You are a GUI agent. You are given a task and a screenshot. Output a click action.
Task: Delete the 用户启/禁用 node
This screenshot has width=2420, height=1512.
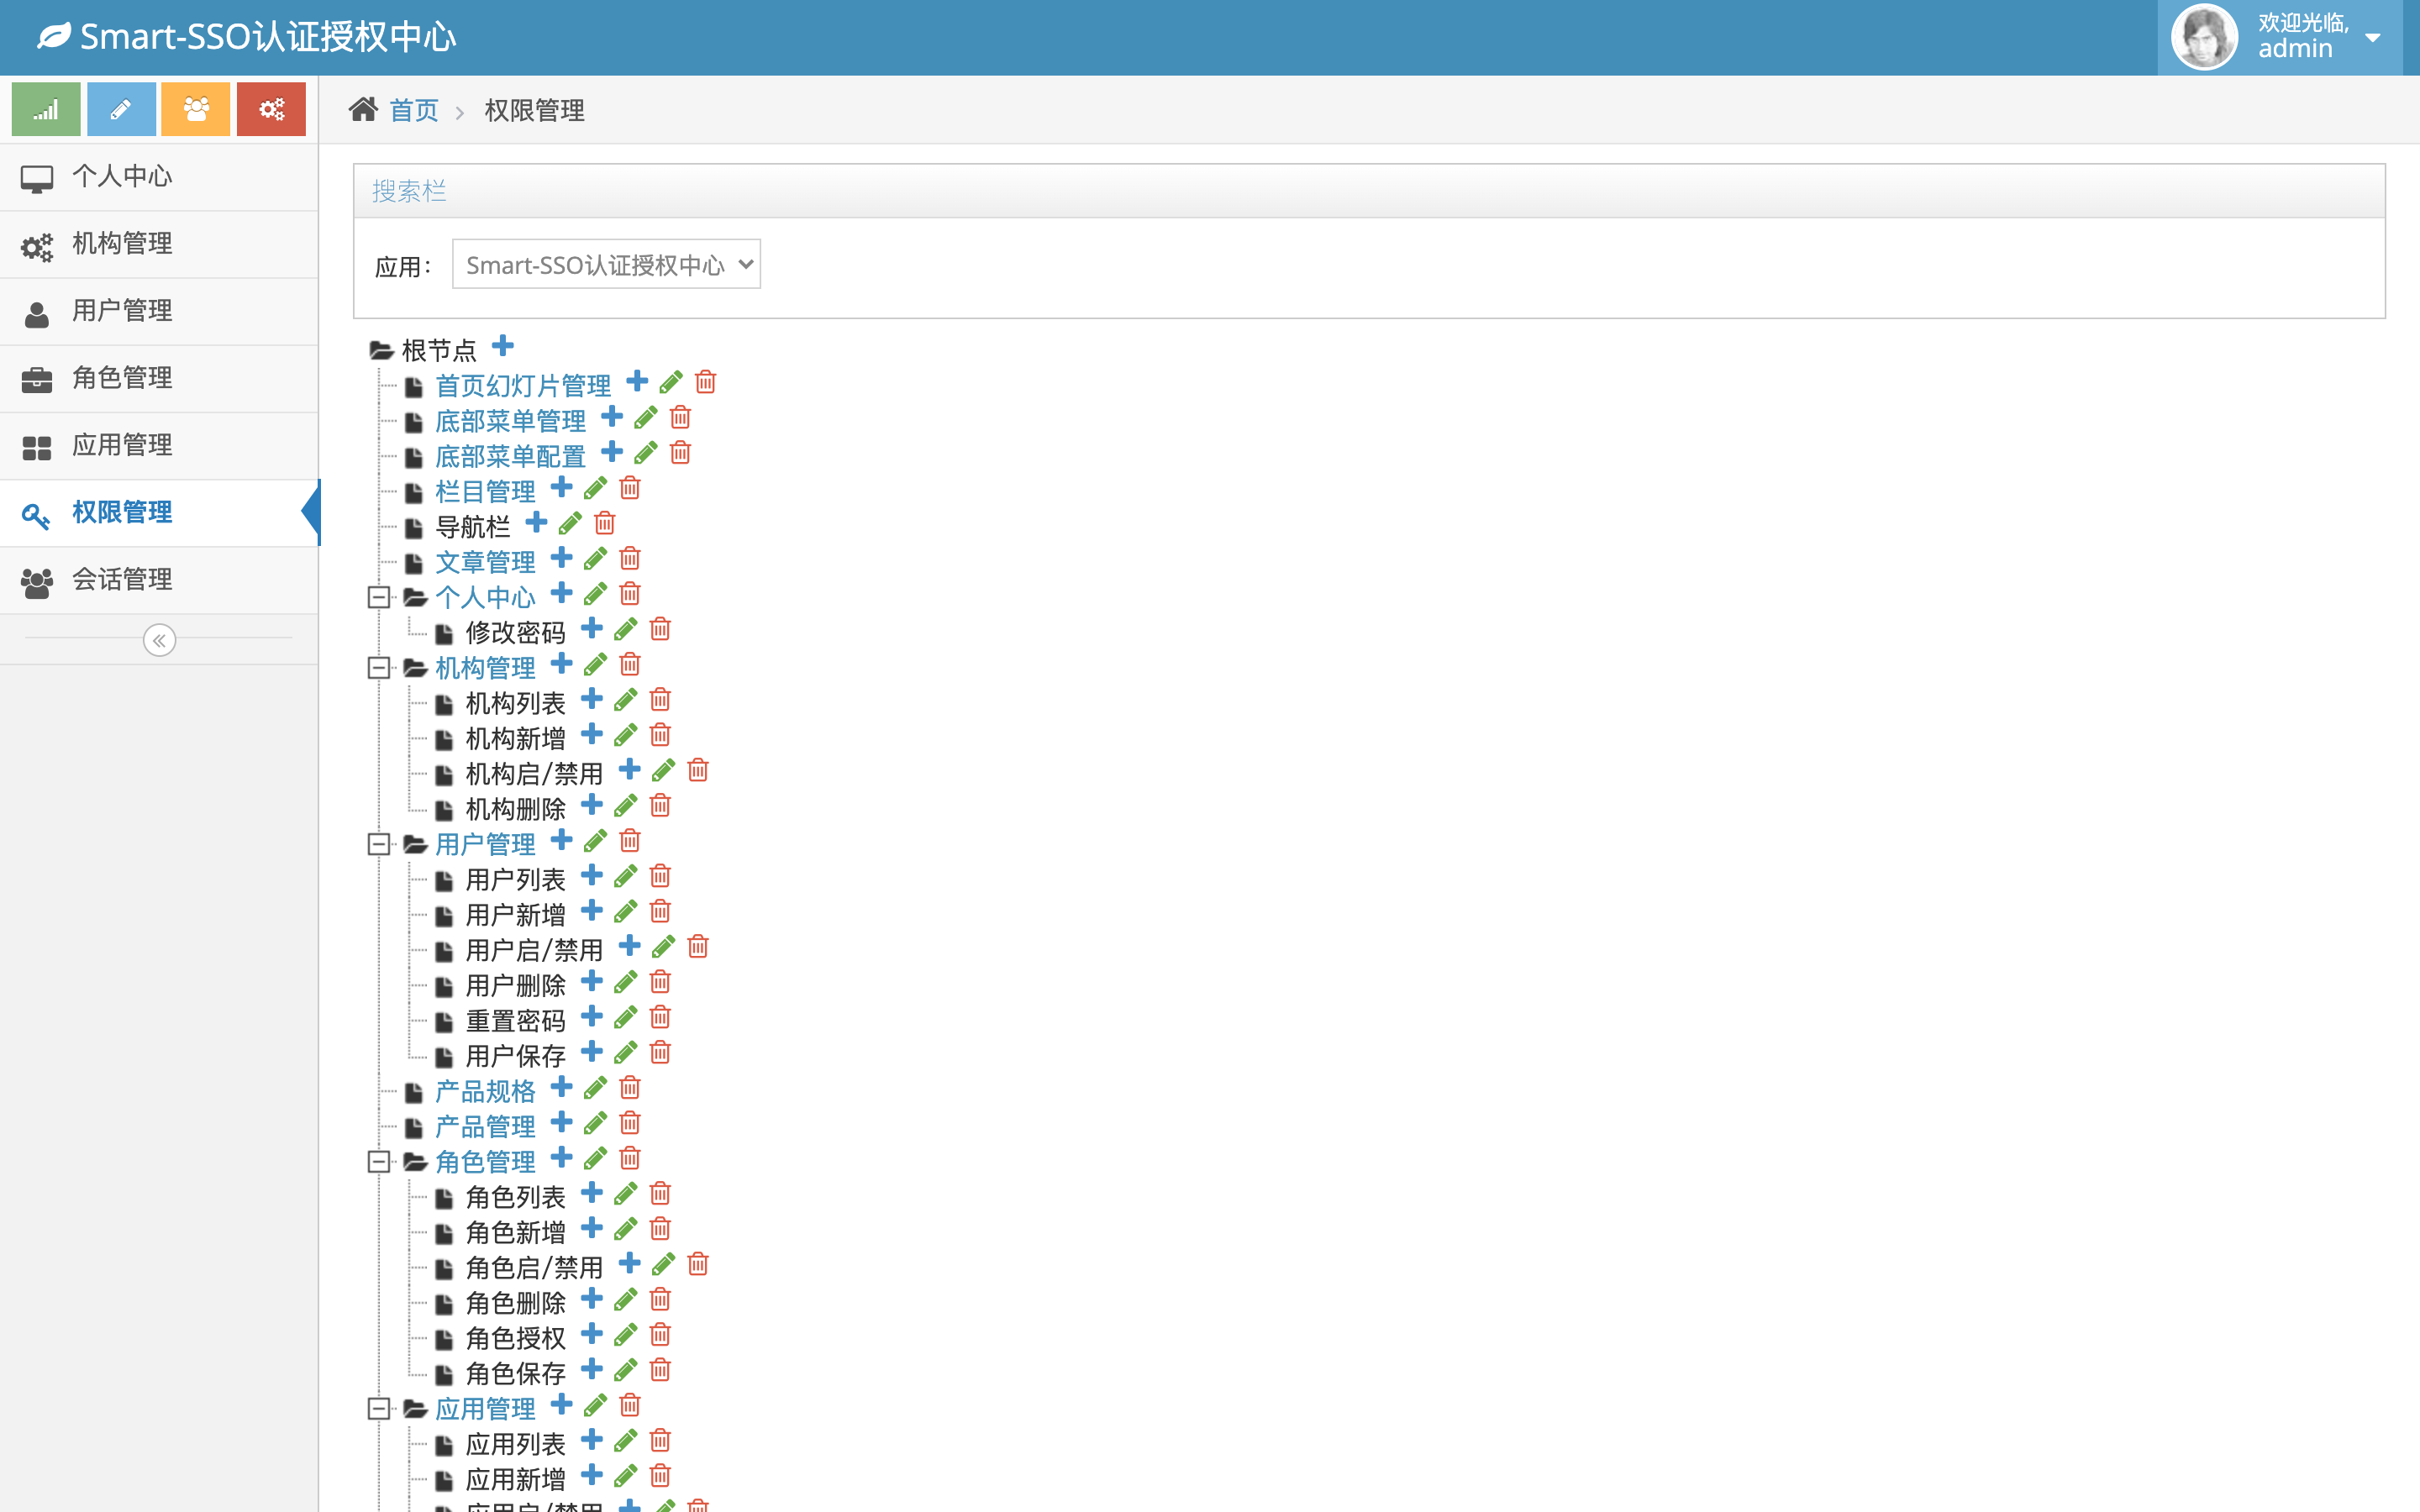(x=698, y=946)
